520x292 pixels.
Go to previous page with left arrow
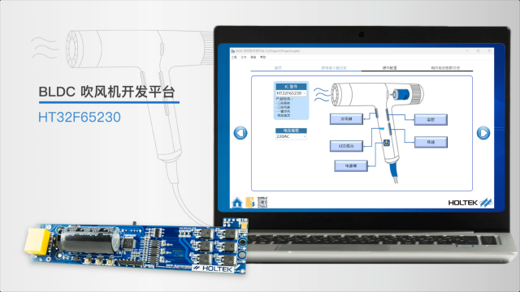point(240,133)
